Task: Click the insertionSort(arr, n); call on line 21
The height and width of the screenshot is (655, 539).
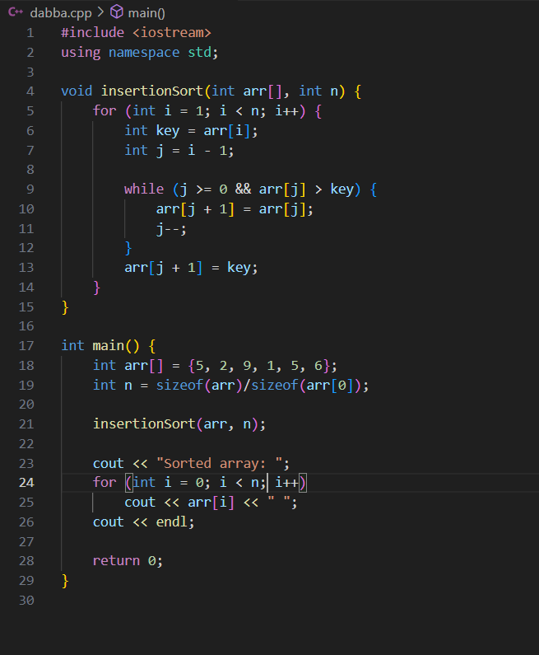Action: 179,424
